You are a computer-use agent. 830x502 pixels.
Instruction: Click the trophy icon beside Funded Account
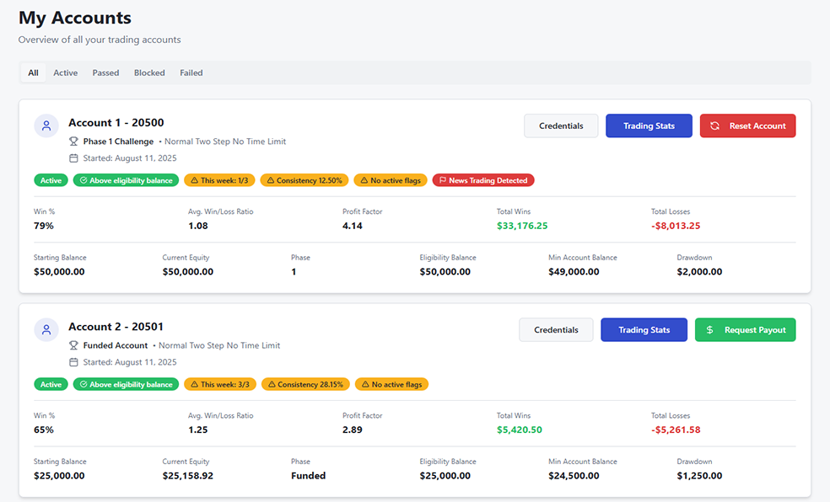[x=74, y=345]
